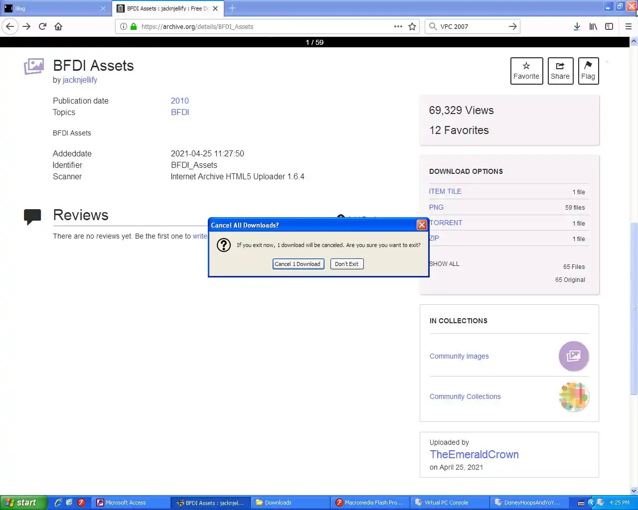Click the Cancel 1 Download button
The height and width of the screenshot is (510, 638).
(x=298, y=264)
